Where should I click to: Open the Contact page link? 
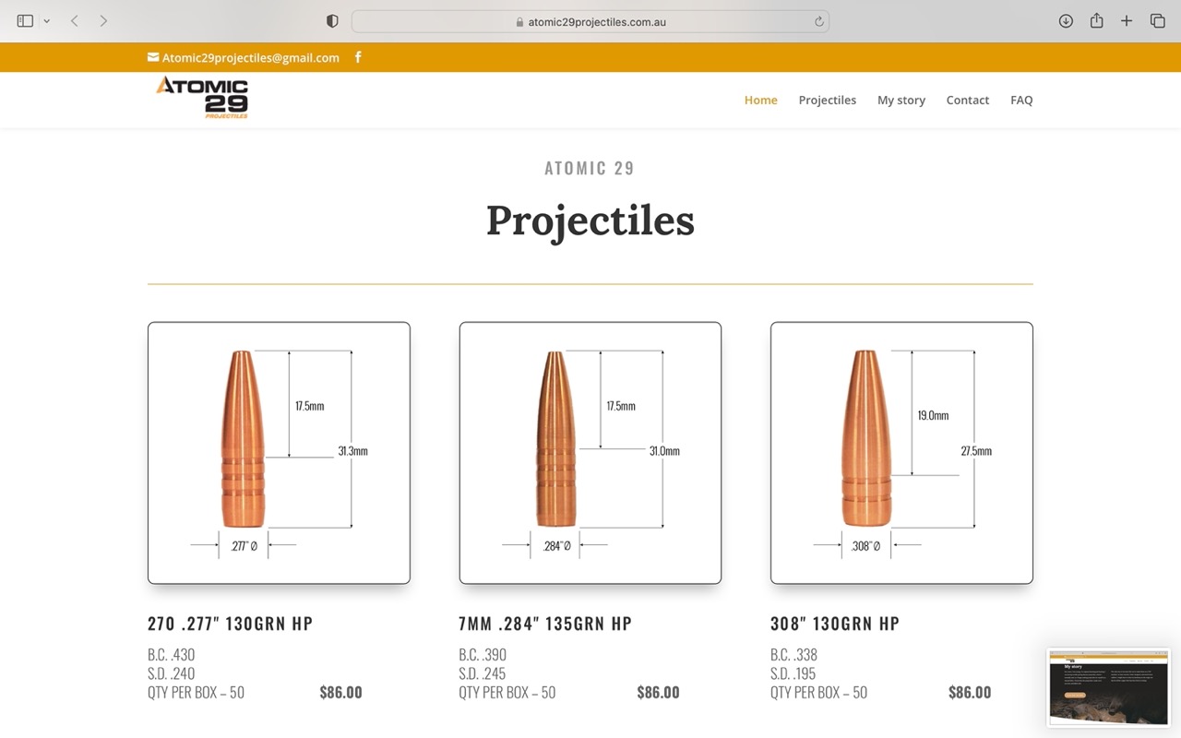[x=967, y=100]
